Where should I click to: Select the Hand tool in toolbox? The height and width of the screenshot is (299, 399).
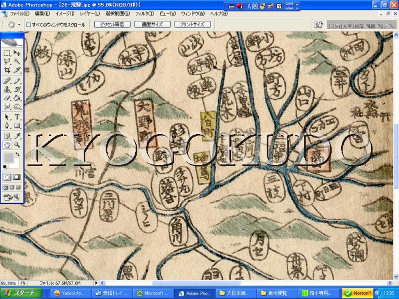7,145
